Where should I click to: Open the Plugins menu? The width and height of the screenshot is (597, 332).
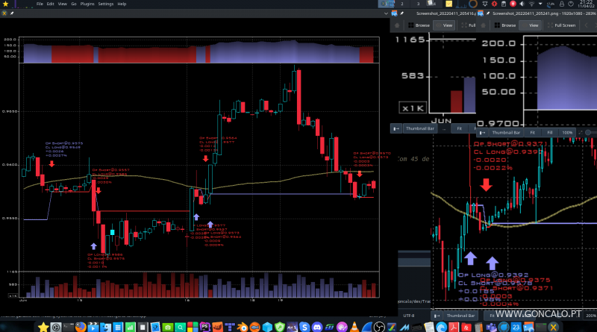[87, 4]
